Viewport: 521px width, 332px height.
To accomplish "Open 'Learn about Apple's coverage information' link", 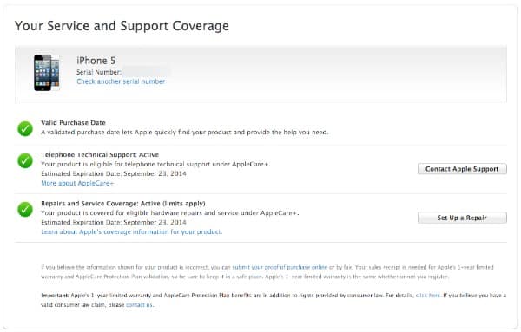I will point(132,231).
